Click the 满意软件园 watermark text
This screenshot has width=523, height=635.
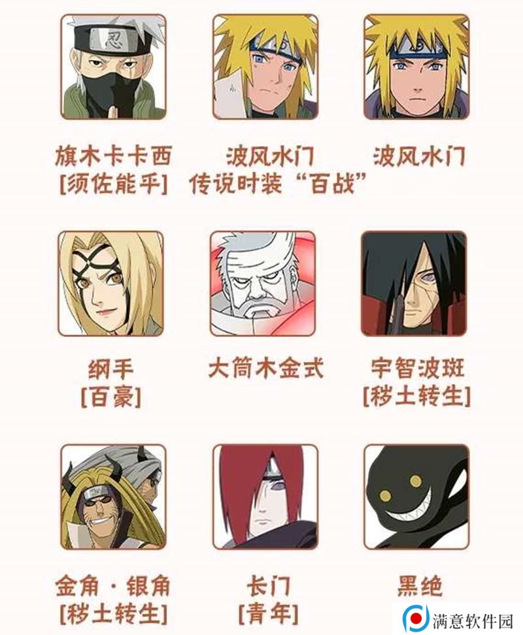pos(473,621)
